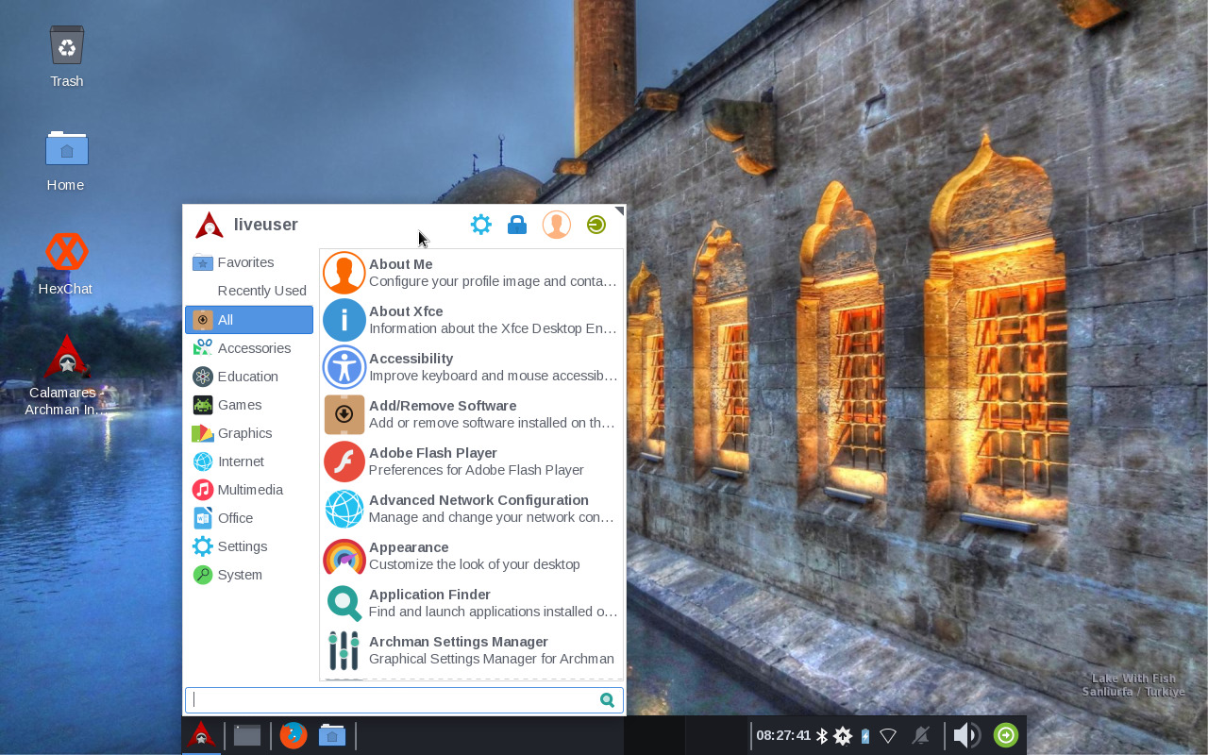Select the Accessories category
The width and height of the screenshot is (1208, 755).
(249, 348)
